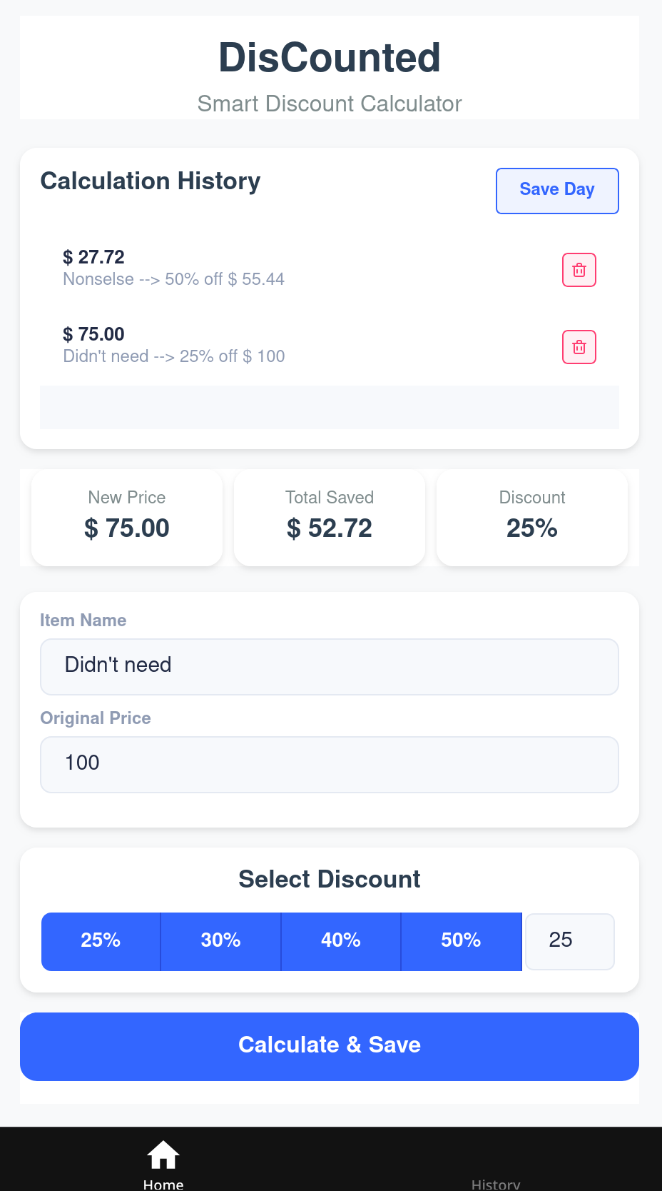Select the 25% discount option

point(101,941)
